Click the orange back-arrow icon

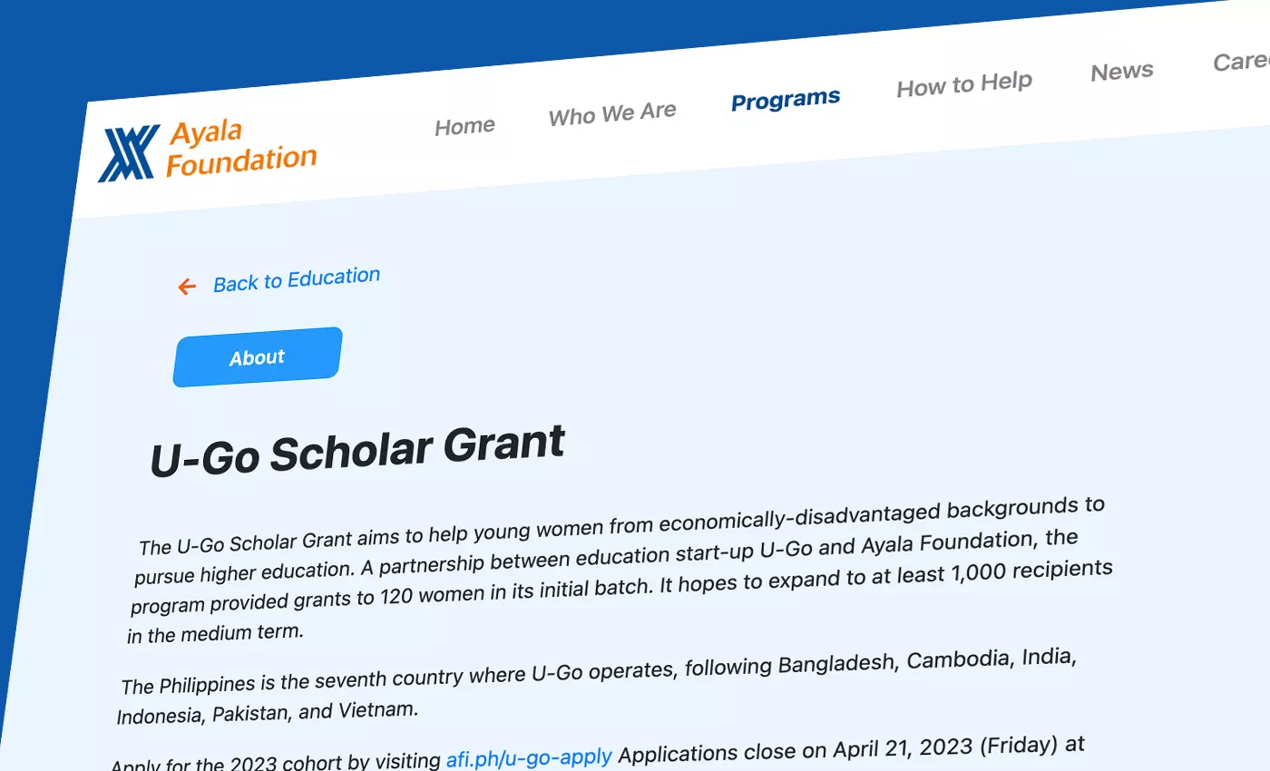[x=187, y=286]
